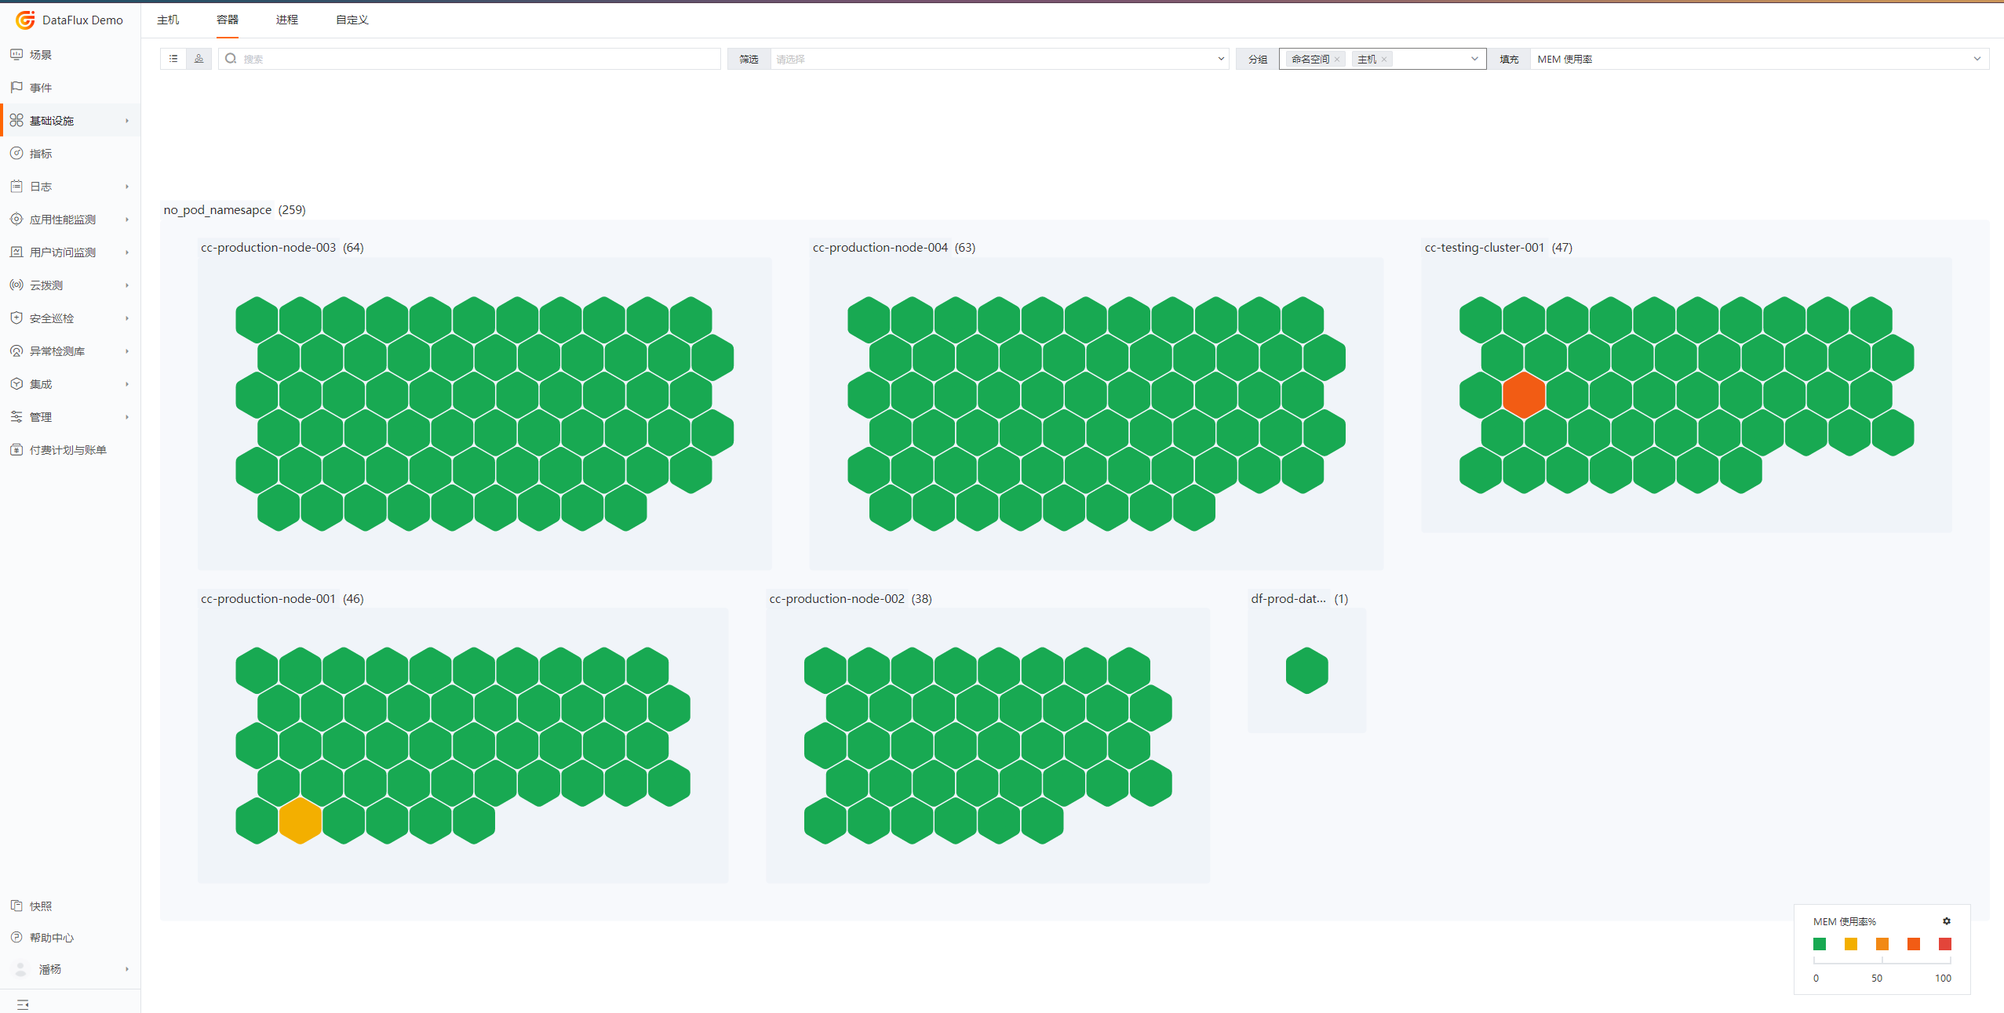
Task: Open the 筛选 filter dropdown
Action: (998, 59)
